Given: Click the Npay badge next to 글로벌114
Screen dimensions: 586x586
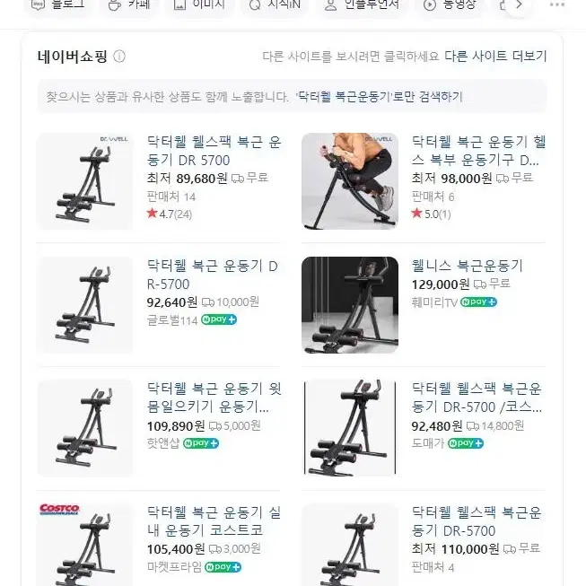Looking at the screenshot, I should click(219, 319).
